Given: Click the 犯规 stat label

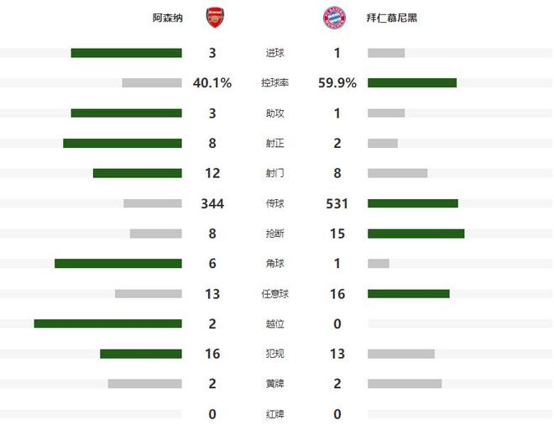Looking at the screenshot, I should point(274,354).
